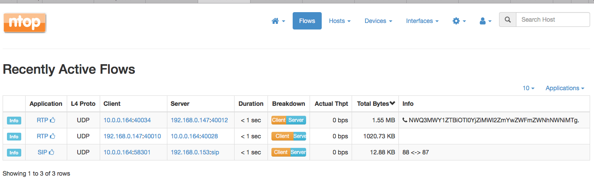The height and width of the screenshot is (183, 594).
Task: Change rows-per-page using the 10 dropdown
Action: coord(528,88)
